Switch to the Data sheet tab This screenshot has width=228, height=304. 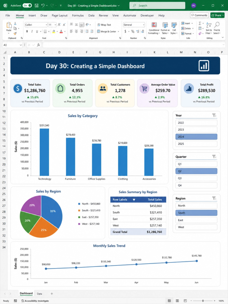pyautogui.click(x=39, y=294)
